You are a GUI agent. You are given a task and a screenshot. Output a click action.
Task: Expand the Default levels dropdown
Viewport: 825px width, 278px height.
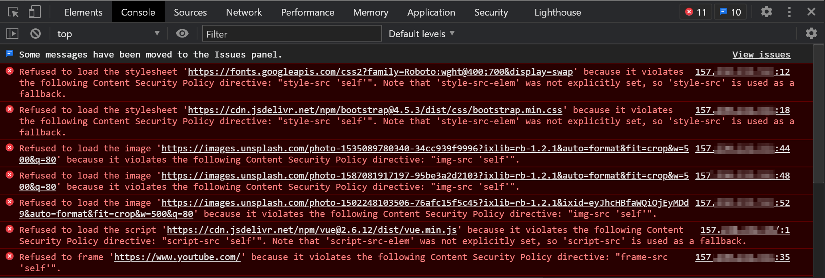point(421,34)
